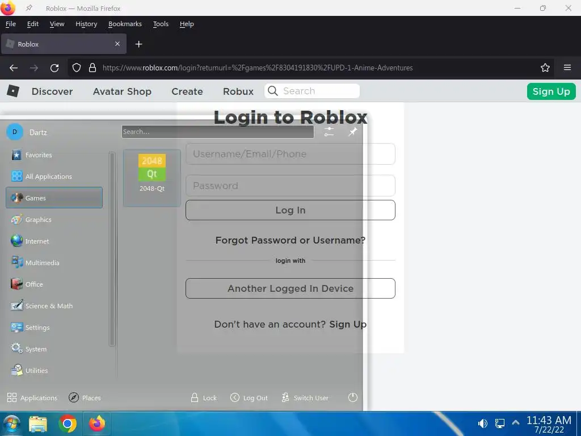Open Internet category in launcher
Viewport: 581px width, 436px height.
coord(54,241)
